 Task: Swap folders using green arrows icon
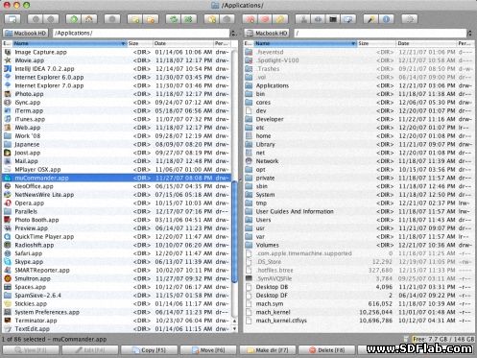click(x=174, y=19)
